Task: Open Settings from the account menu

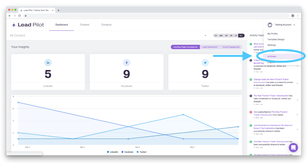Action: (271, 45)
